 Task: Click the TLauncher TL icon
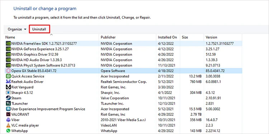pos(8,103)
